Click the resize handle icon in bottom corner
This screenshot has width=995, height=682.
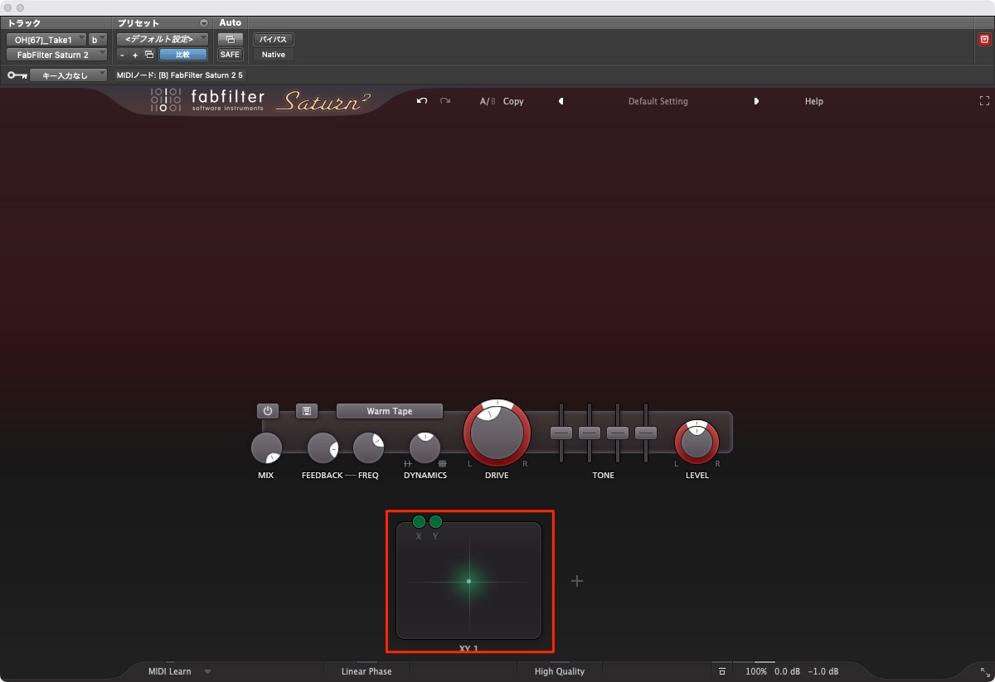coord(985,671)
